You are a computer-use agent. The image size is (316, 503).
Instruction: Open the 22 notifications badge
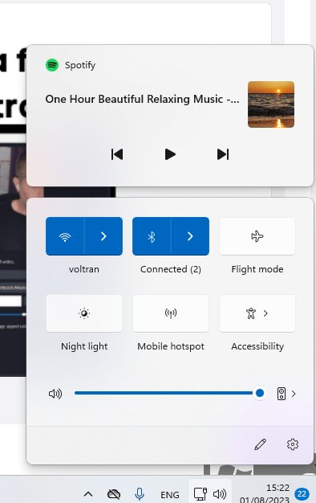302,494
